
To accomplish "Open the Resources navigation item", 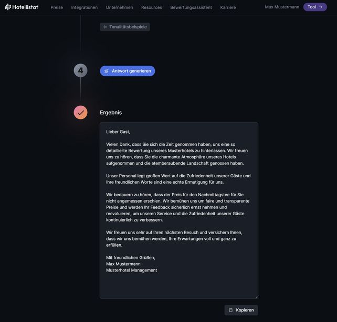I will (152, 7).
